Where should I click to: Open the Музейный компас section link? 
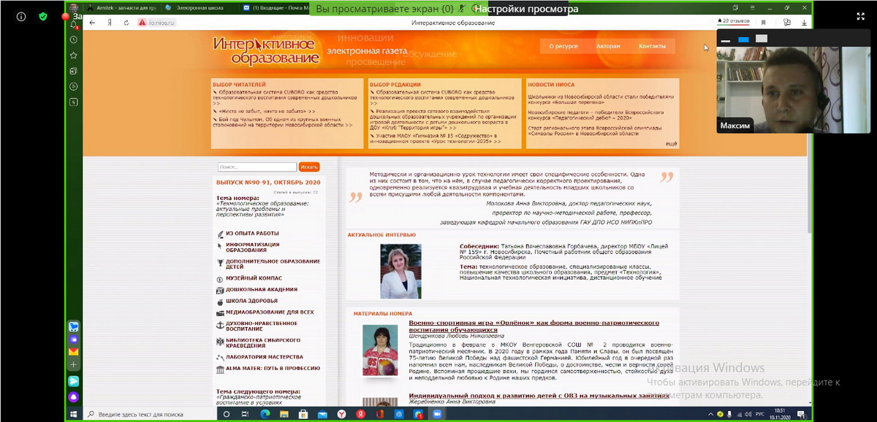[x=254, y=278]
